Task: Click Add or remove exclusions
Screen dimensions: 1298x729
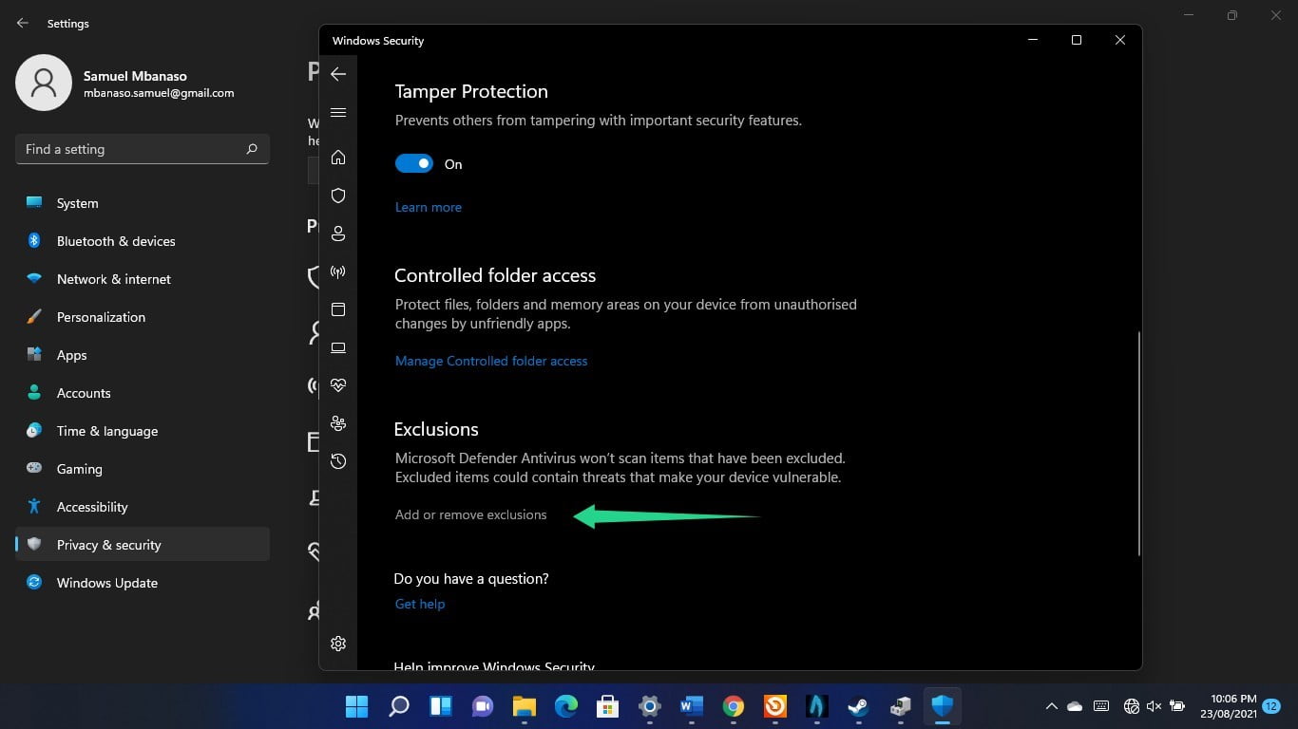Action: tap(470, 514)
